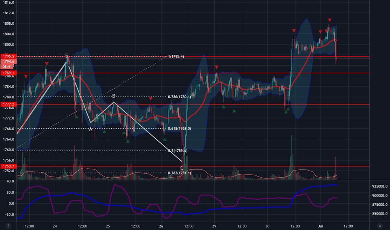The height and width of the screenshot is (230, 390).
Task: Click the 1756.0 price scale value
Action: pos(8,161)
